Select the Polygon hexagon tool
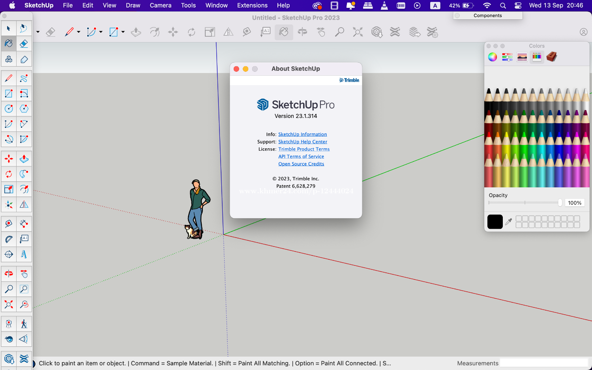This screenshot has width=592, height=370. [24, 108]
